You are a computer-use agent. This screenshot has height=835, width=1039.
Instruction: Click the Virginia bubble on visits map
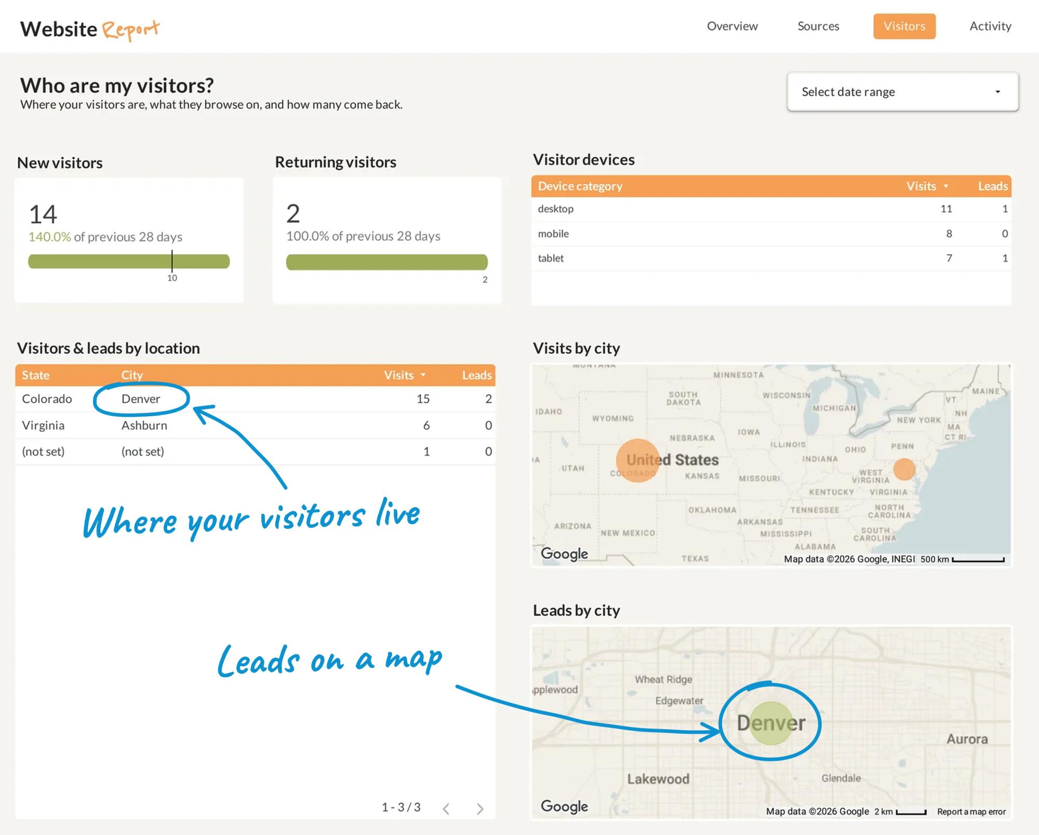coord(904,469)
